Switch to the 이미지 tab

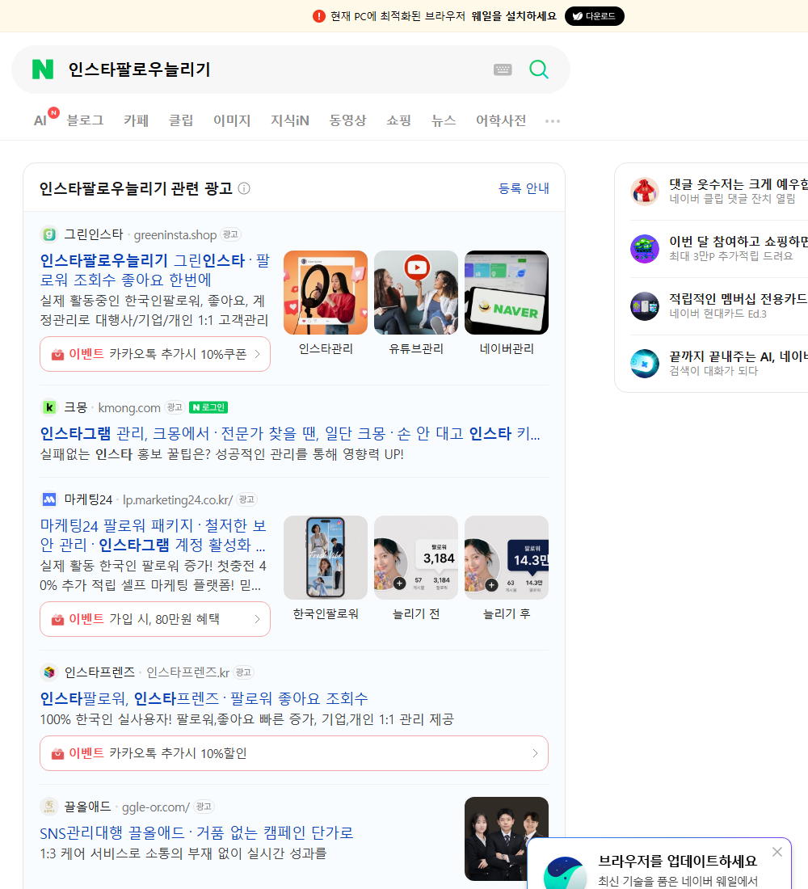pyautogui.click(x=232, y=120)
